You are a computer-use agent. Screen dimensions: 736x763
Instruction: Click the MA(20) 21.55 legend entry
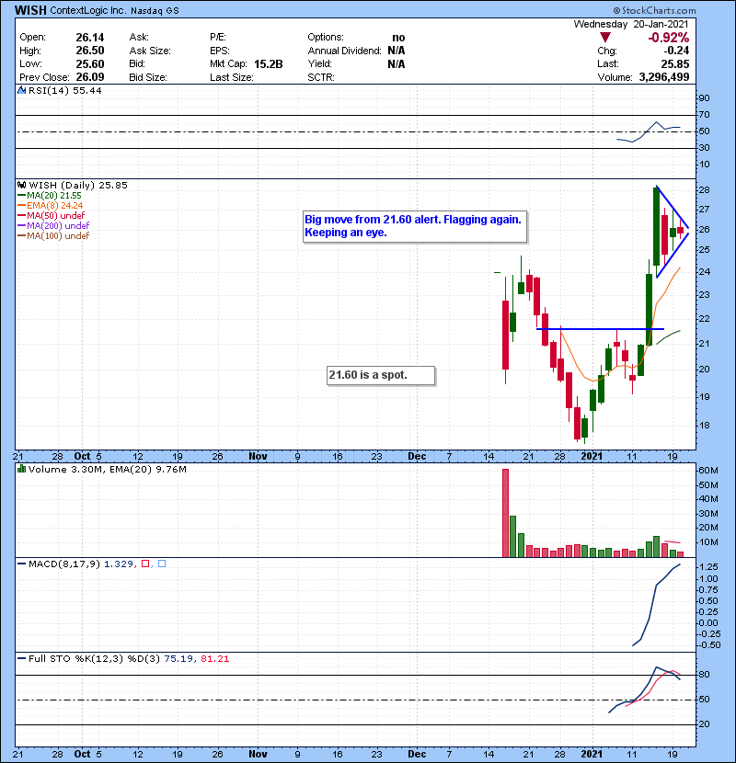(x=50, y=196)
